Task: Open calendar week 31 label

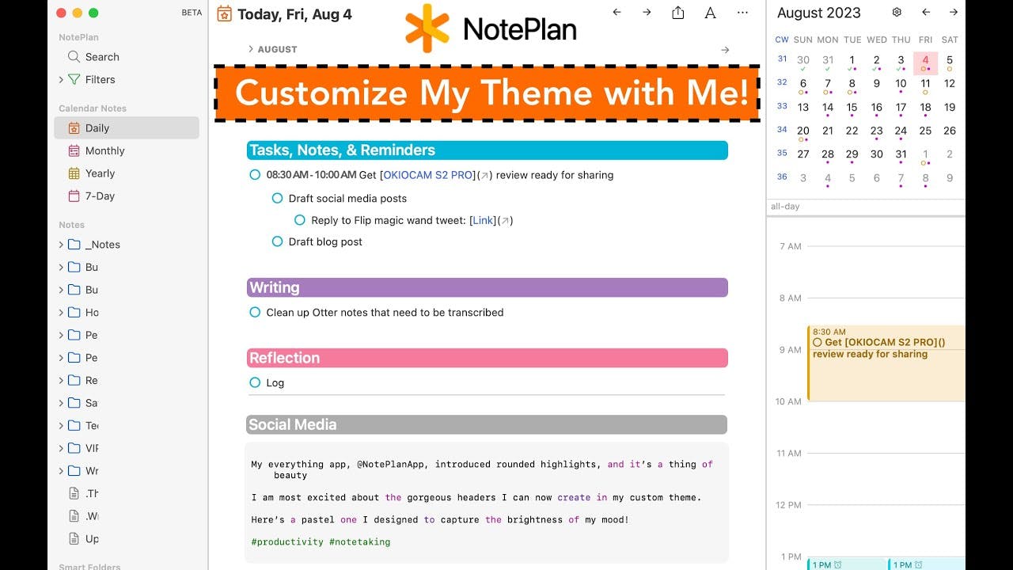Action: coord(782,59)
